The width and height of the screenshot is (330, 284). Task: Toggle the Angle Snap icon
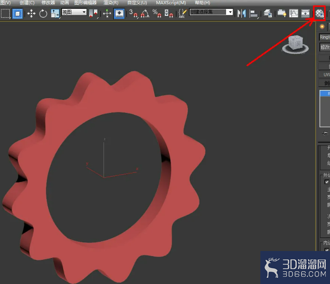point(145,13)
